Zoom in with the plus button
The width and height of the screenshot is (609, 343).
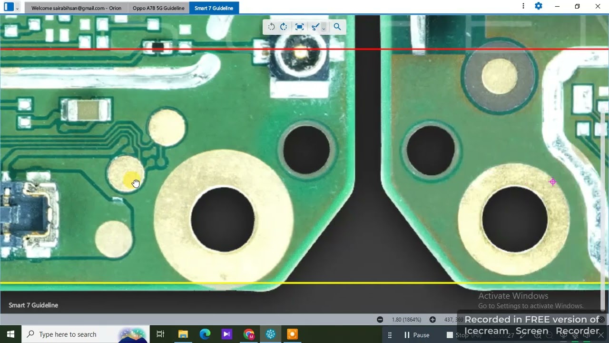click(432, 320)
